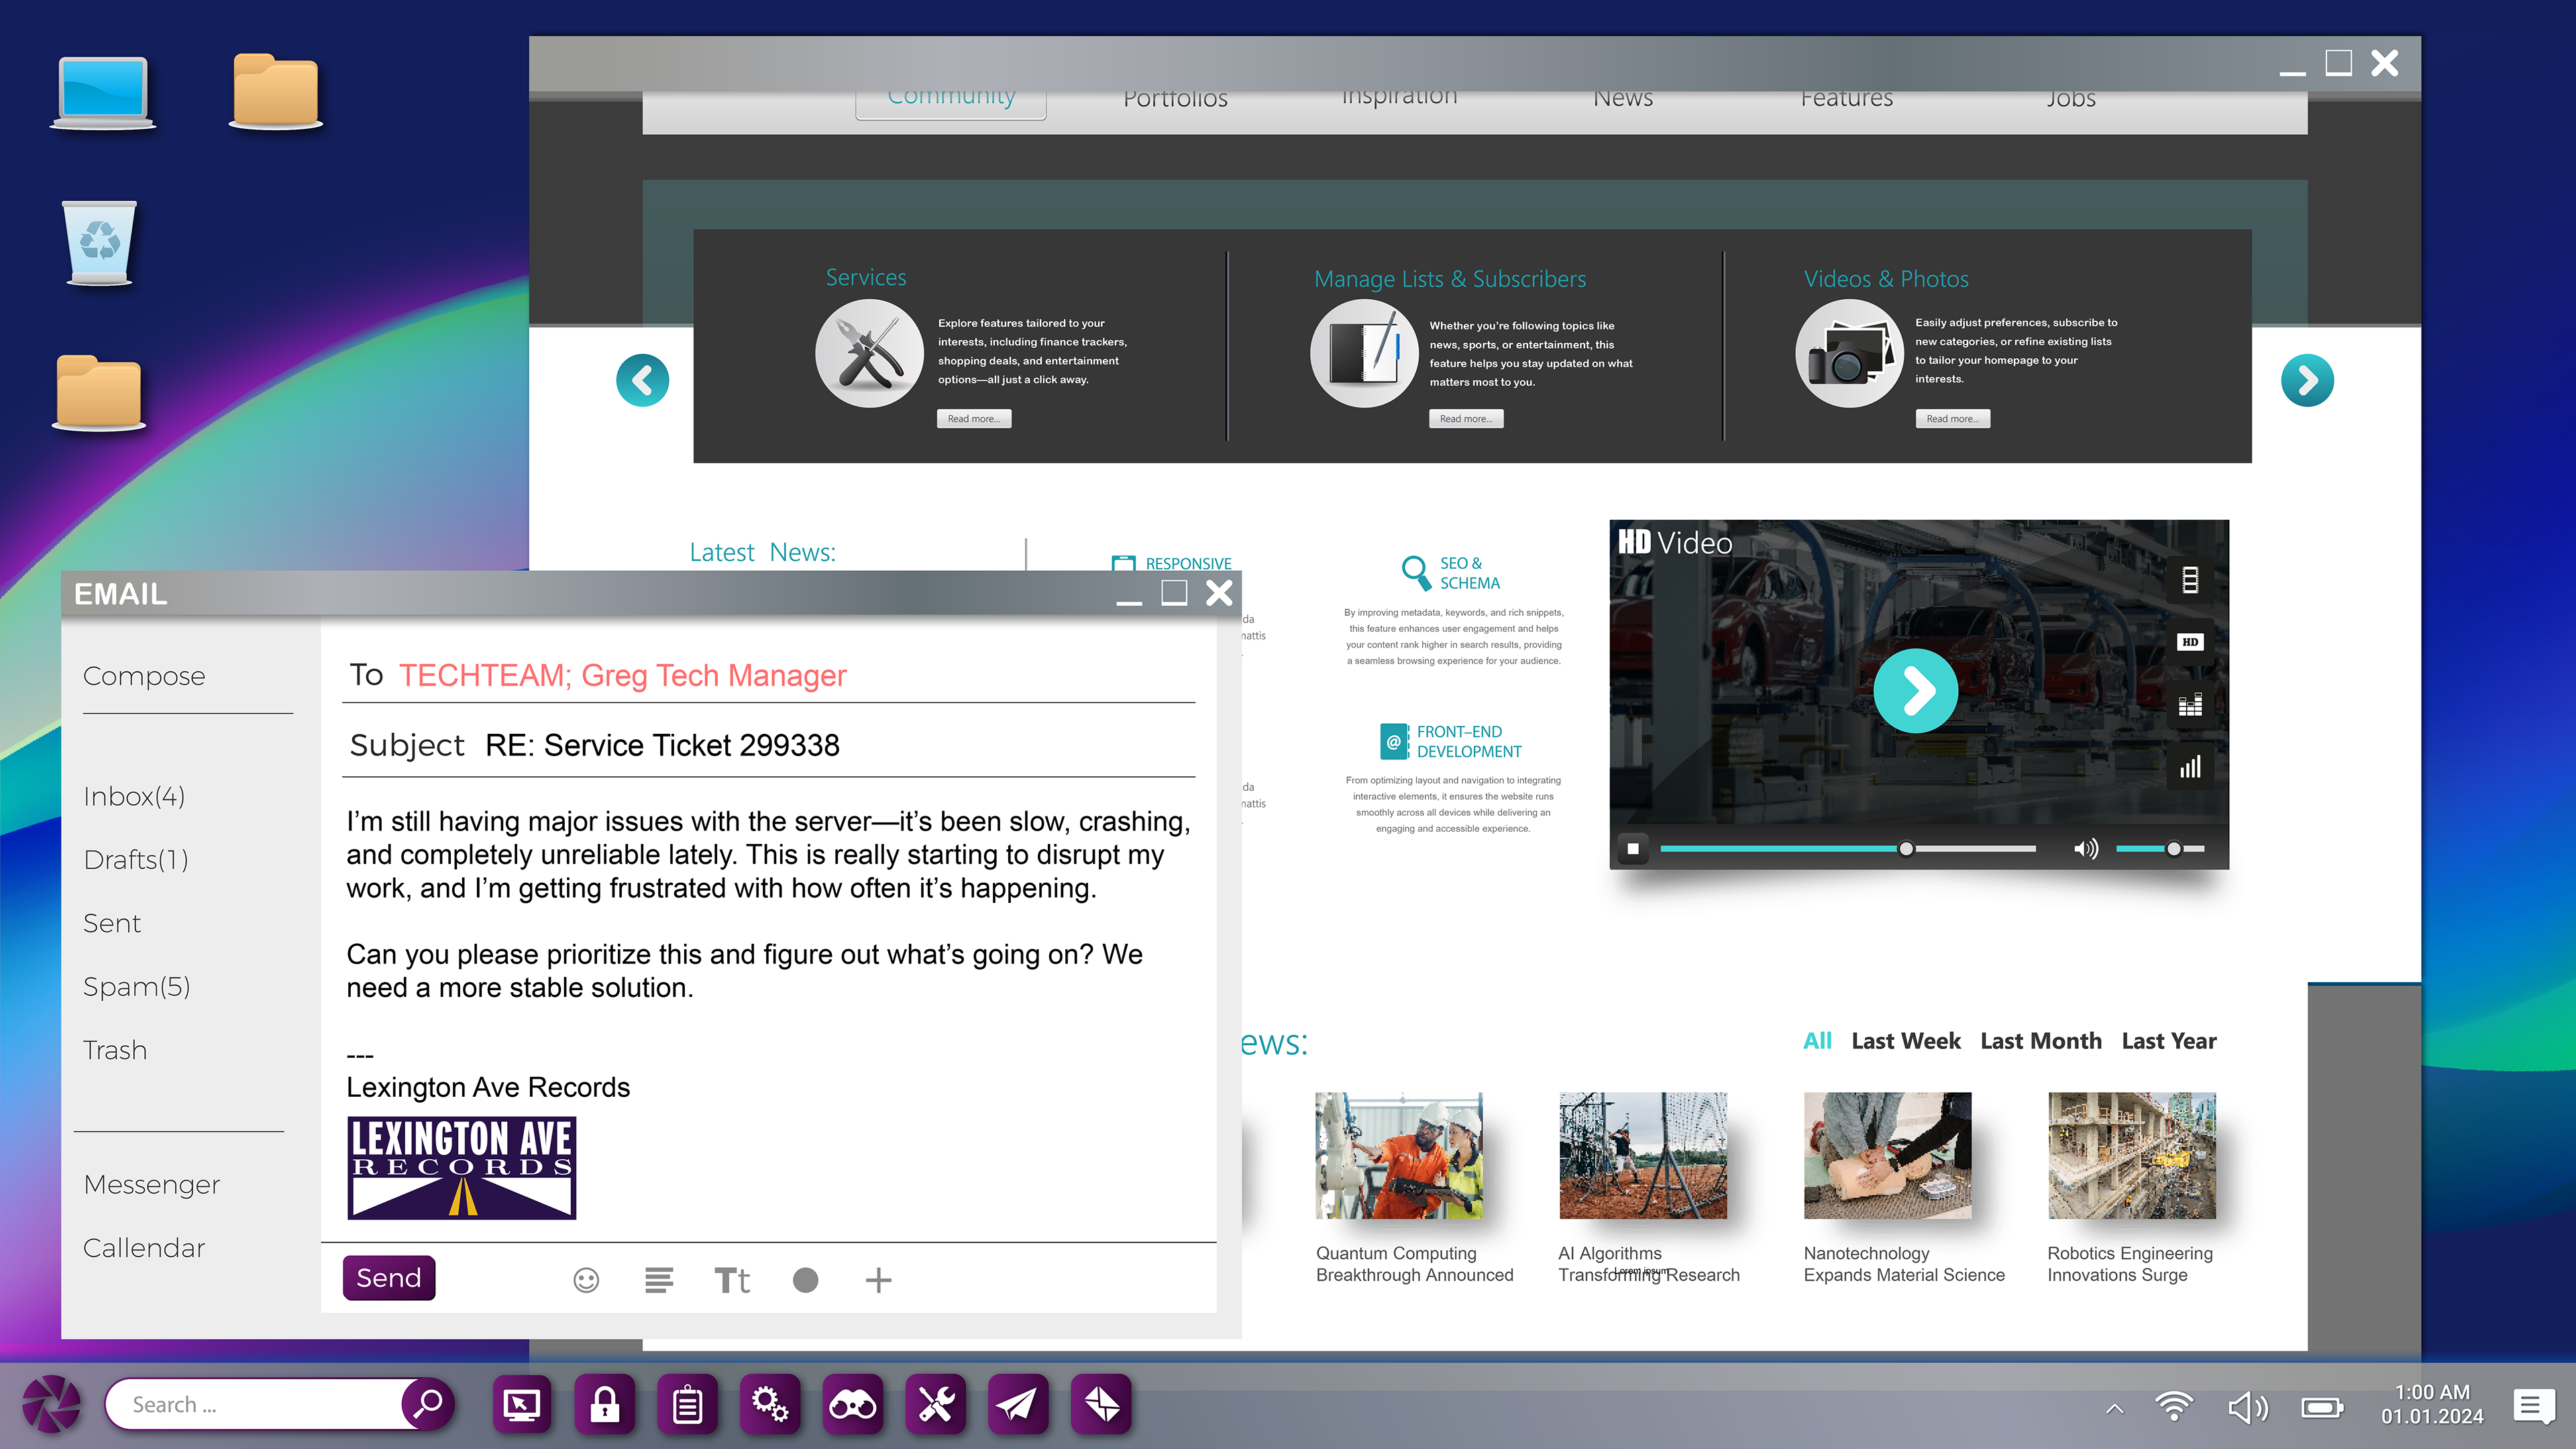
Task: Open the Tt font size tool
Action: (x=732, y=1280)
